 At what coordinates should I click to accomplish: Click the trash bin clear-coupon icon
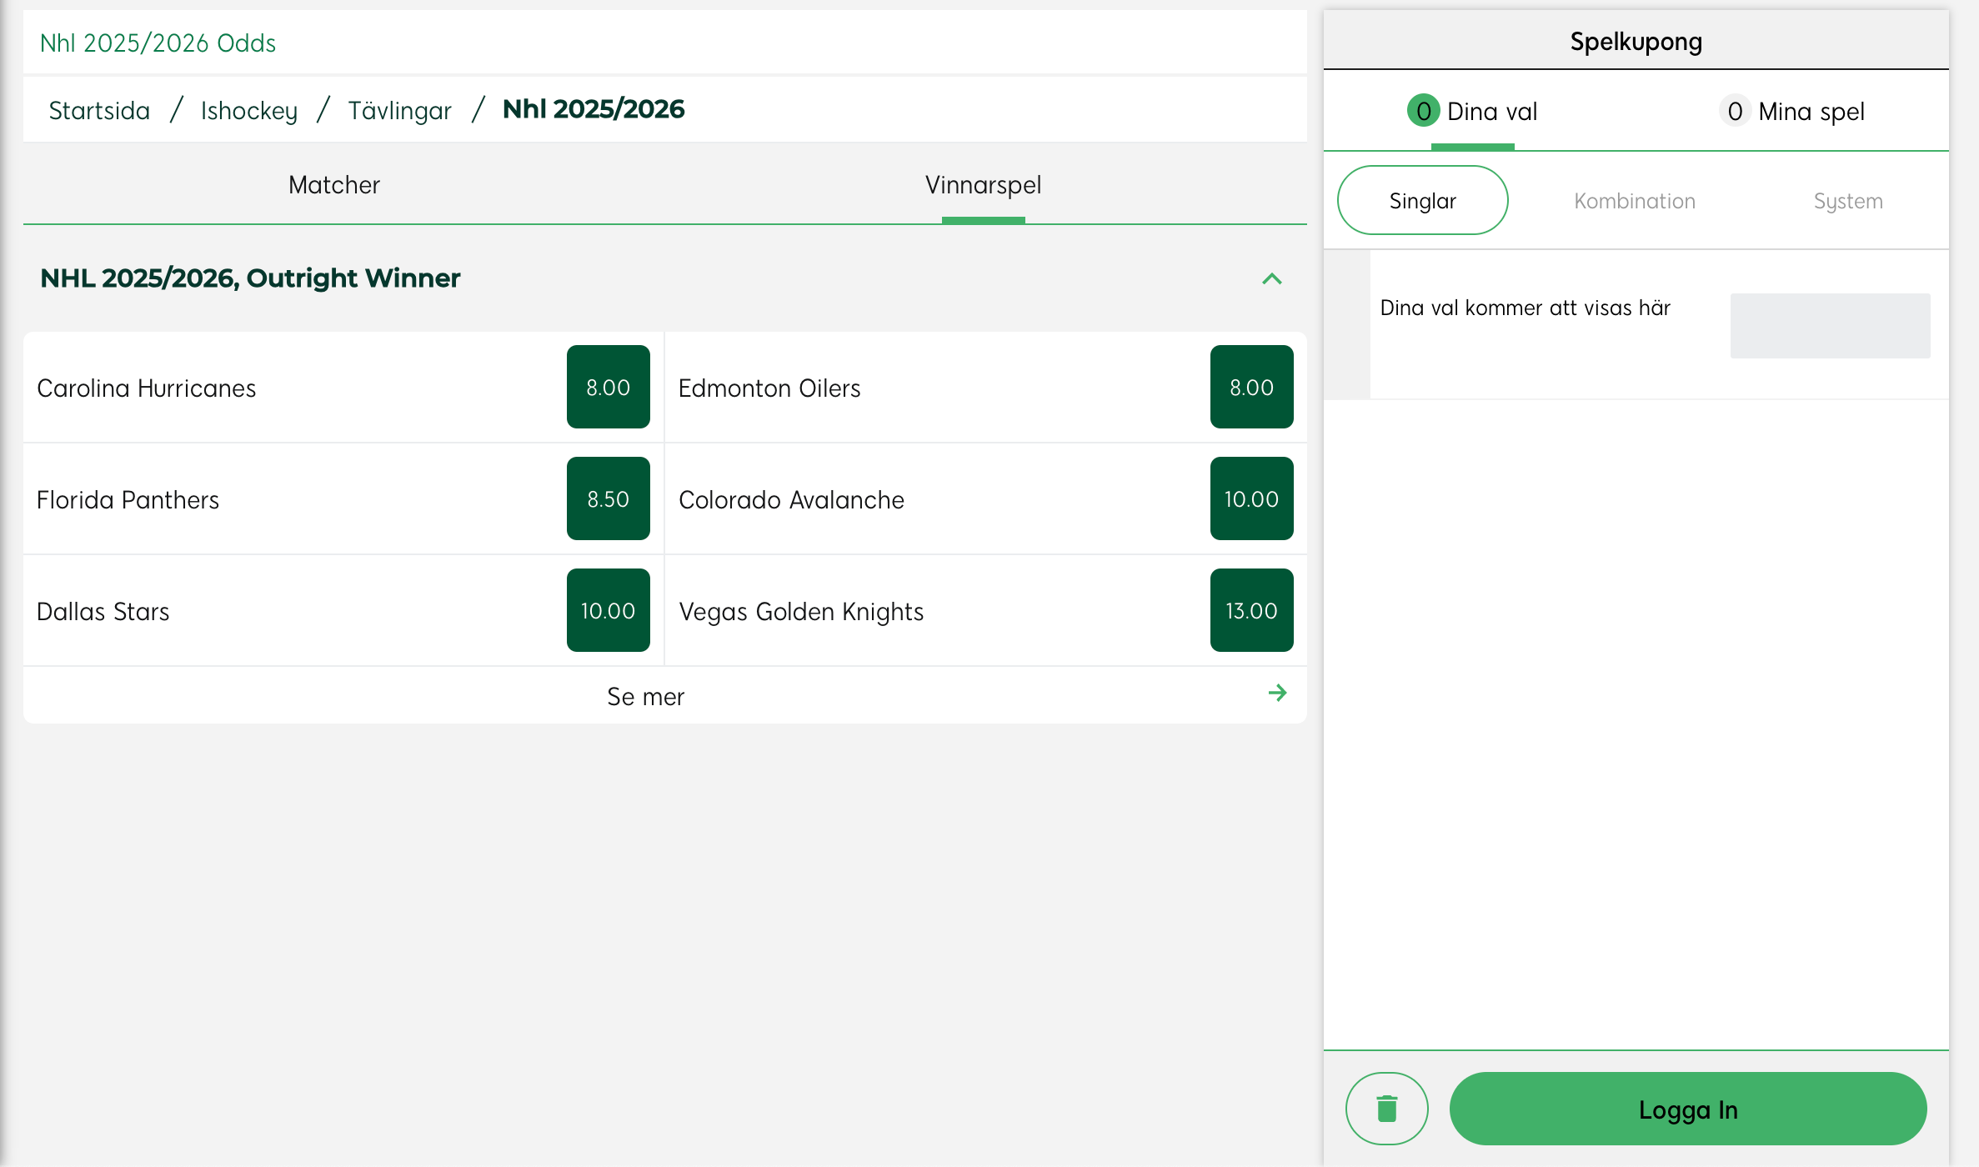(x=1386, y=1109)
